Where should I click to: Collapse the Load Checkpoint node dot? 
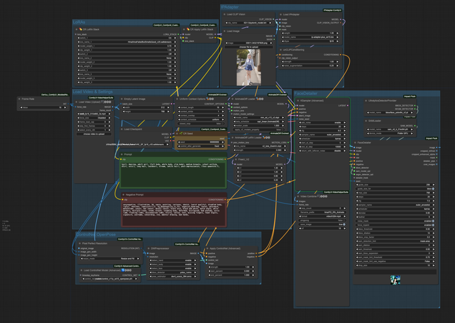[122, 129]
